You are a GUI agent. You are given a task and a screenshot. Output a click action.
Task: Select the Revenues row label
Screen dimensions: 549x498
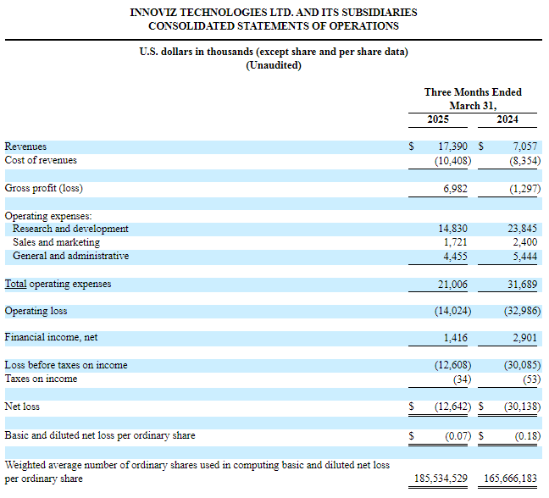pos(25,147)
